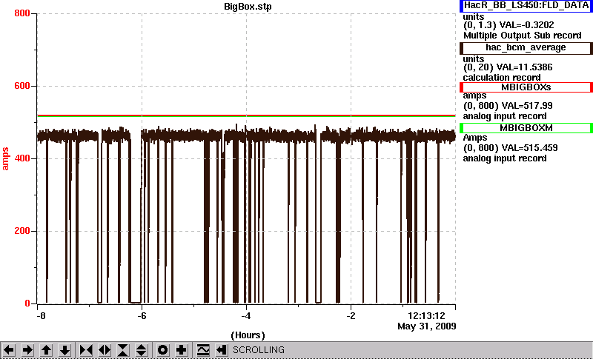
Task: Pan the graph up with the up arrow
Action: click(46, 350)
